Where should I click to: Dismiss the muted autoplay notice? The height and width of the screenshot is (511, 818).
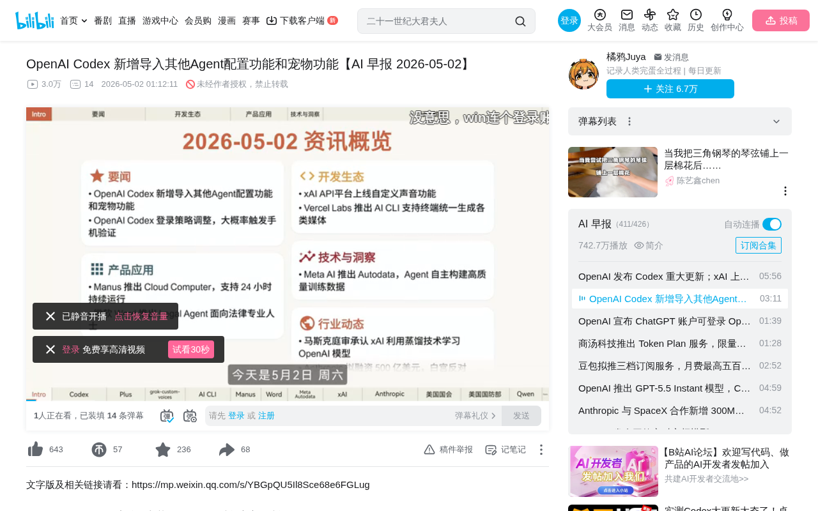click(x=50, y=316)
